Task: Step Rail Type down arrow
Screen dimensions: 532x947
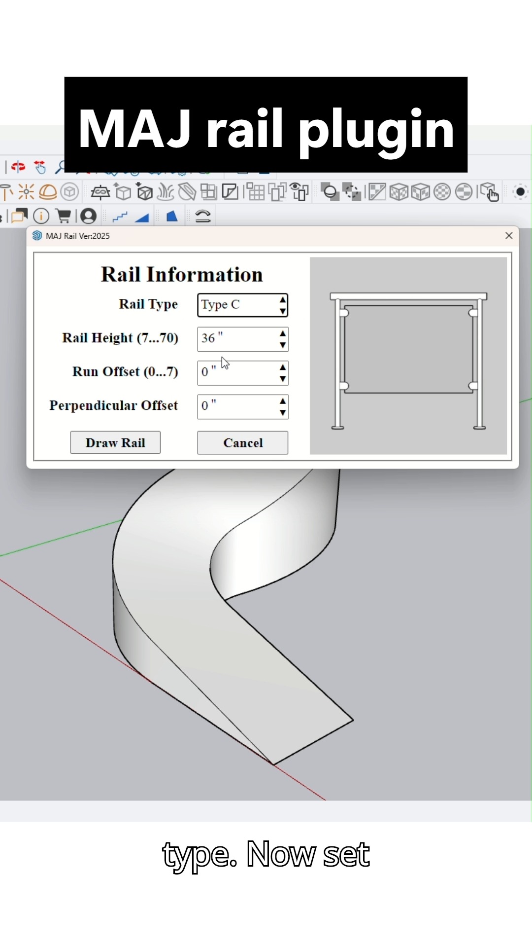Action: point(283,311)
